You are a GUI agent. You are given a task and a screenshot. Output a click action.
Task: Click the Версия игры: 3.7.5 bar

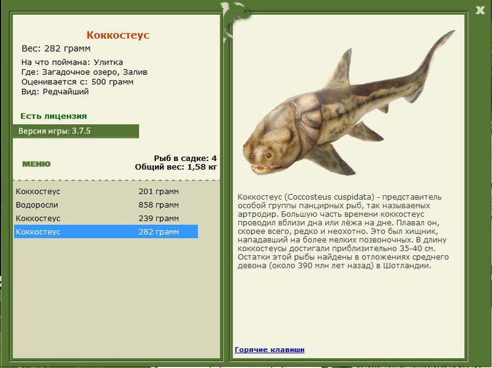(76, 131)
